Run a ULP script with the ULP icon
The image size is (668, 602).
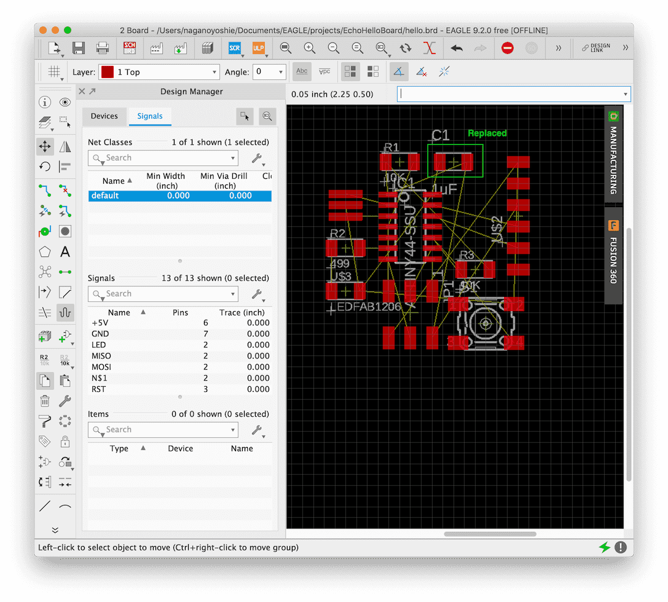point(259,48)
